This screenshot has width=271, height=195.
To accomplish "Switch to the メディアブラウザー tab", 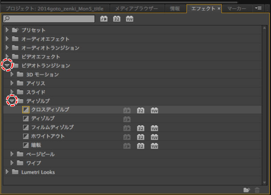I will click(137, 8).
